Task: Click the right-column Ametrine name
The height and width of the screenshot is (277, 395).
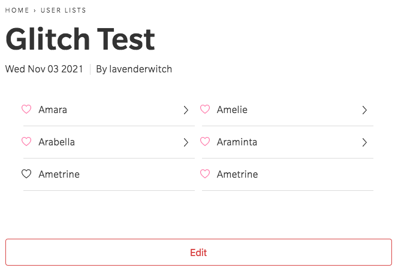Action: point(237,175)
